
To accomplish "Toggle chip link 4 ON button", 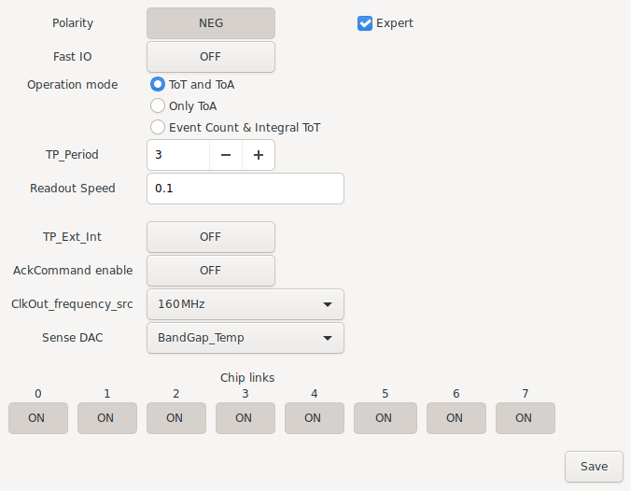I will [x=315, y=418].
